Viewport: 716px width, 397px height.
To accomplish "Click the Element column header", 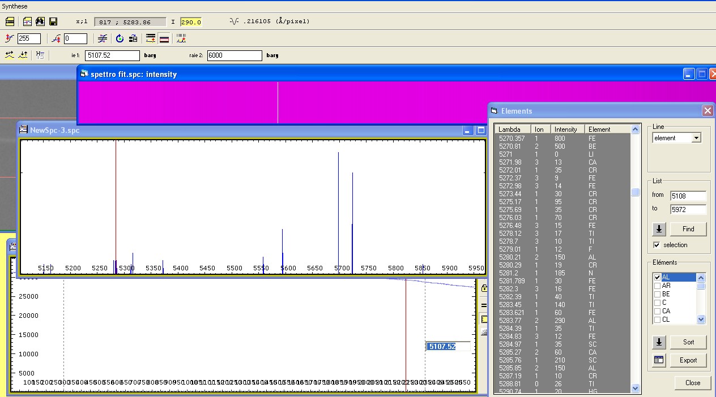I will click(608, 130).
